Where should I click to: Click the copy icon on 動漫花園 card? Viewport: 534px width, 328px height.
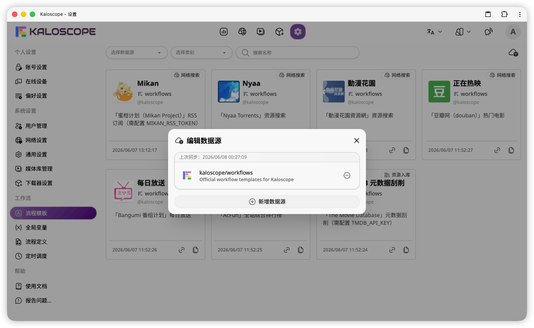[x=406, y=150]
